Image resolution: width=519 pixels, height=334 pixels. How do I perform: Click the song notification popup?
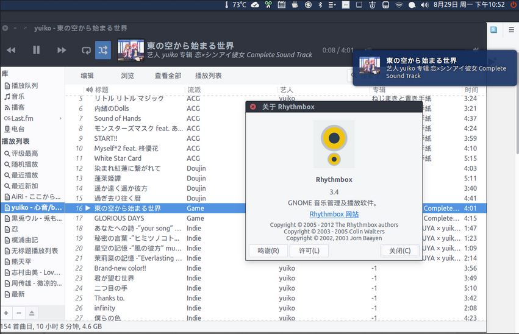[x=435, y=68]
